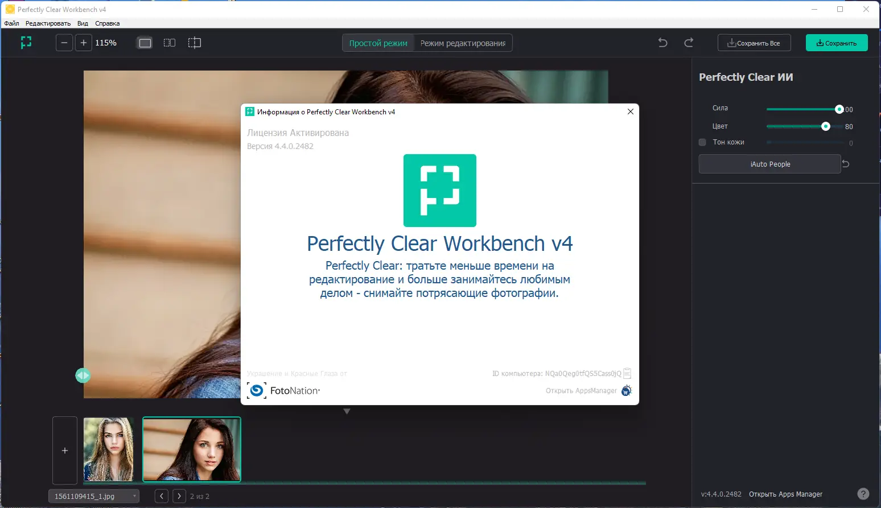Click the Perfectly Clear logo icon
Viewport: 881px width, 508px height.
26,43
